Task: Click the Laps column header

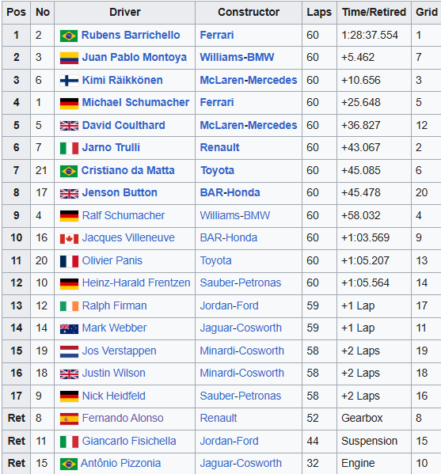Action: 319,13
